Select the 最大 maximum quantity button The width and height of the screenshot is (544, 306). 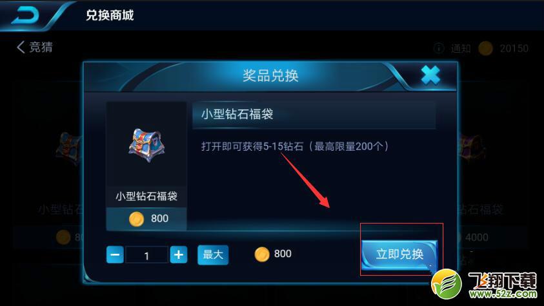213,255
